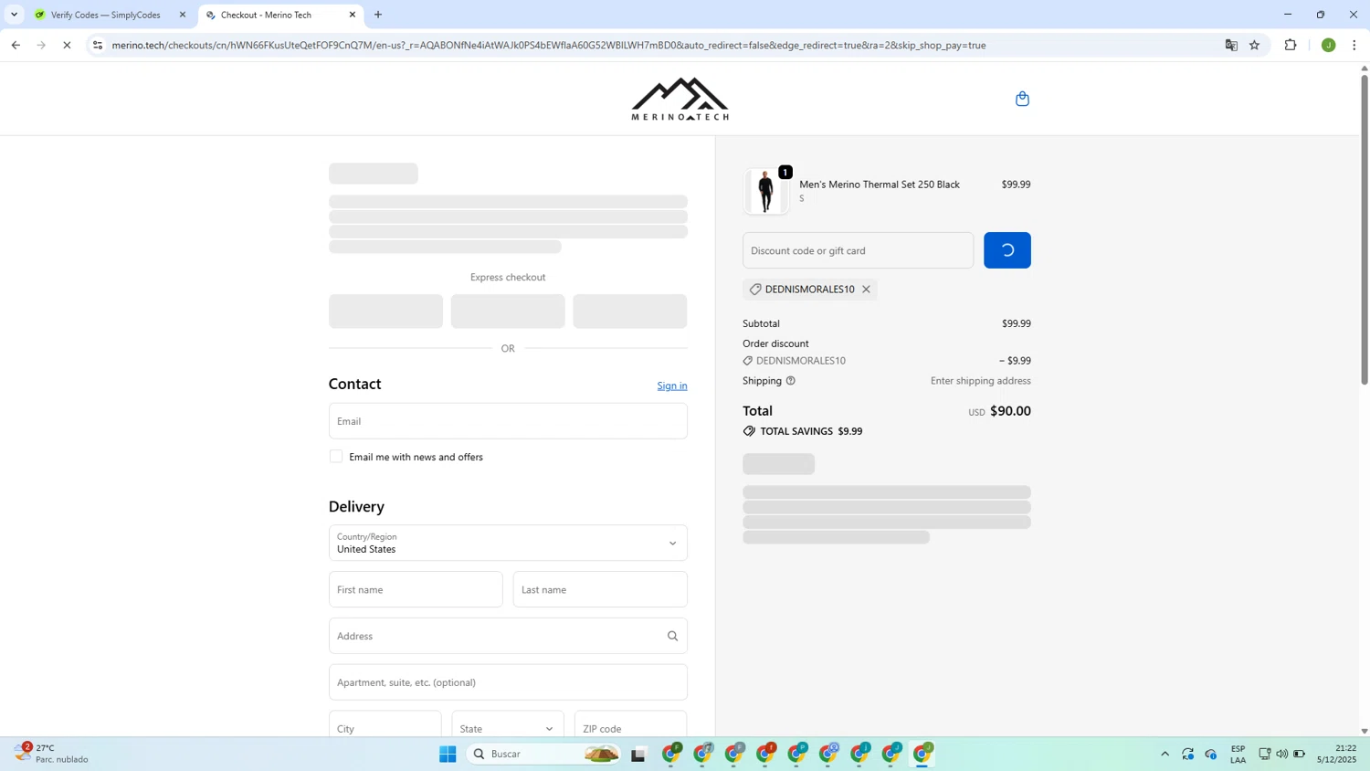
Task: Click the merino.tech URL address bar
Action: [x=548, y=45]
